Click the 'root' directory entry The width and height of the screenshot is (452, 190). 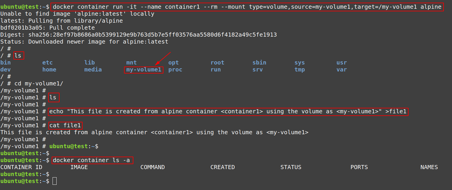(217, 63)
